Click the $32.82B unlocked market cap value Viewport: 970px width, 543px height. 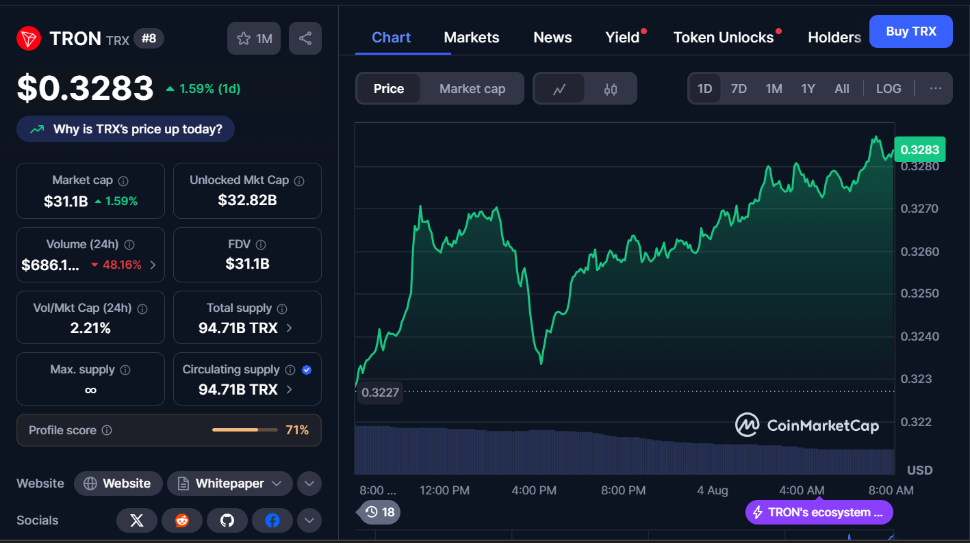click(247, 200)
